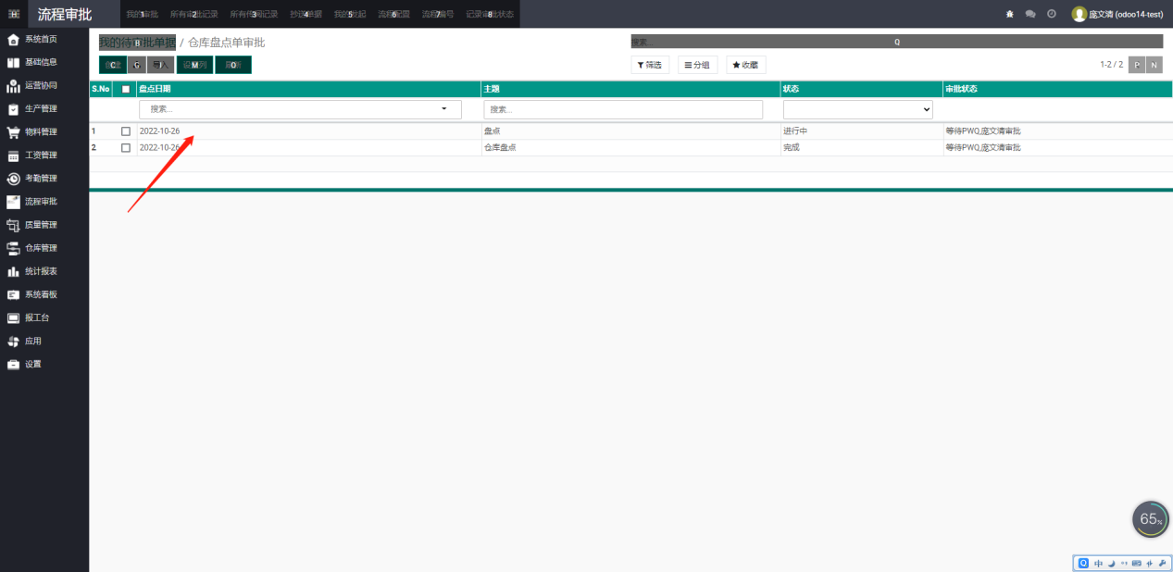Viewport: 1173px width, 572px height.
Task: Open the 分组 group-by dropdown
Action: coord(697,65)
